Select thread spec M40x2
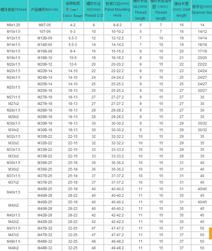Image resolution: width=212 pixels, height=251 pixels. pyautogui.click(x=14, y=205)
